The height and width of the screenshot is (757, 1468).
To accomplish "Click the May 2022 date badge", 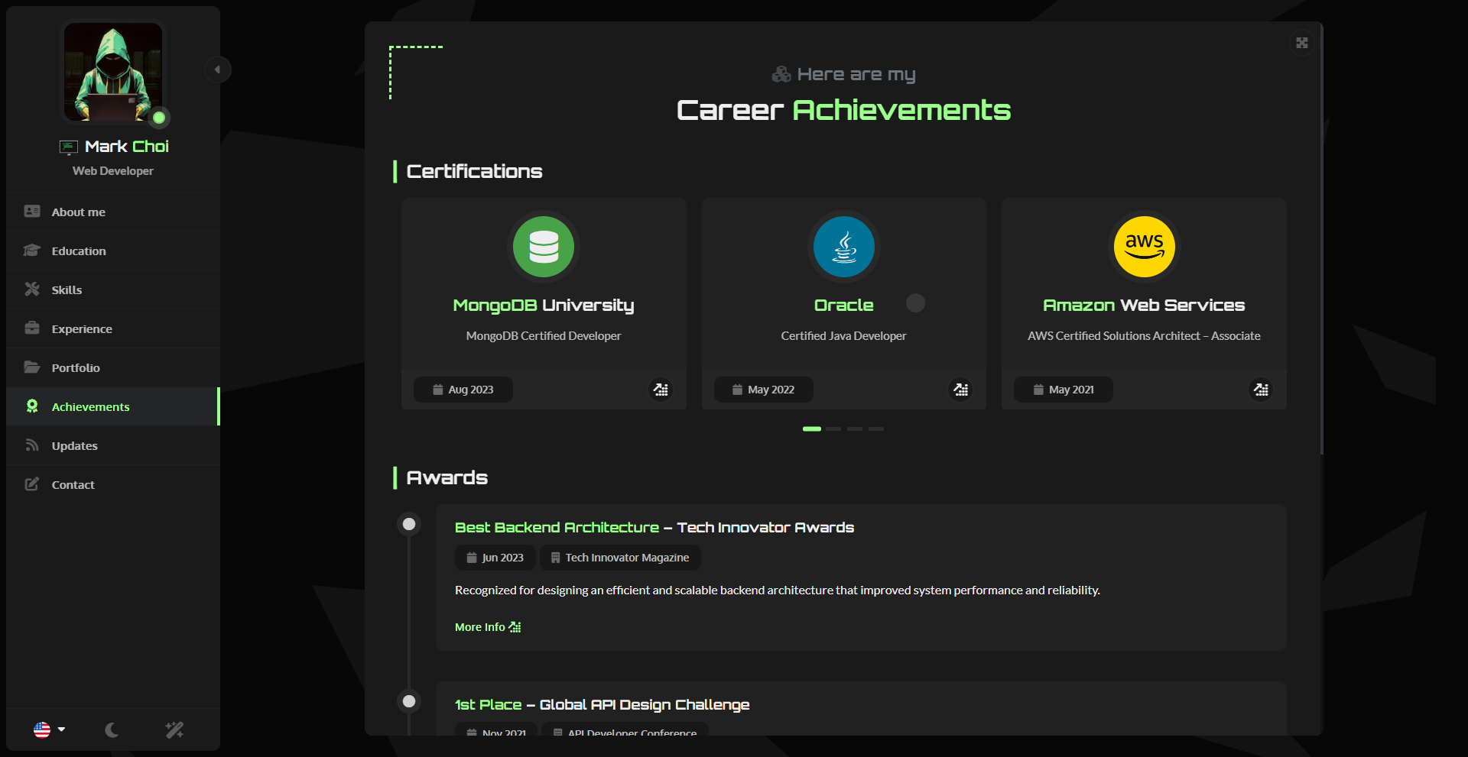I will coord(764,390).
